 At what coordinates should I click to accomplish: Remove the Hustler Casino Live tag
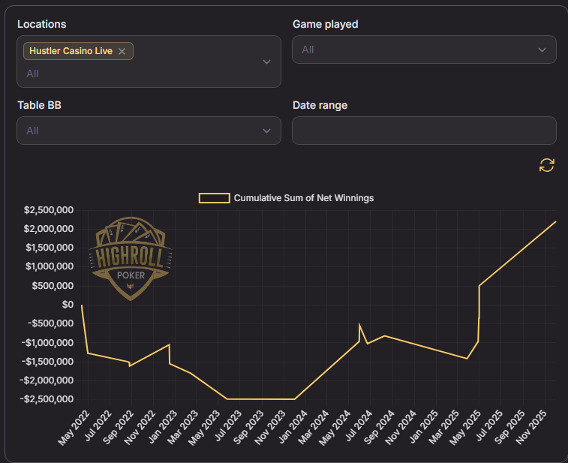tap(122, 51)
